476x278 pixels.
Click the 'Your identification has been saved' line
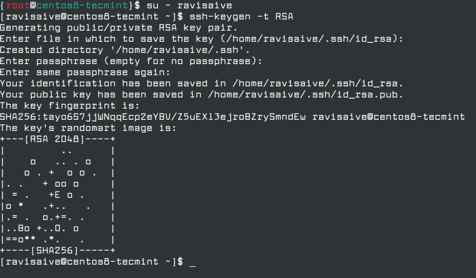coord(202,84)
